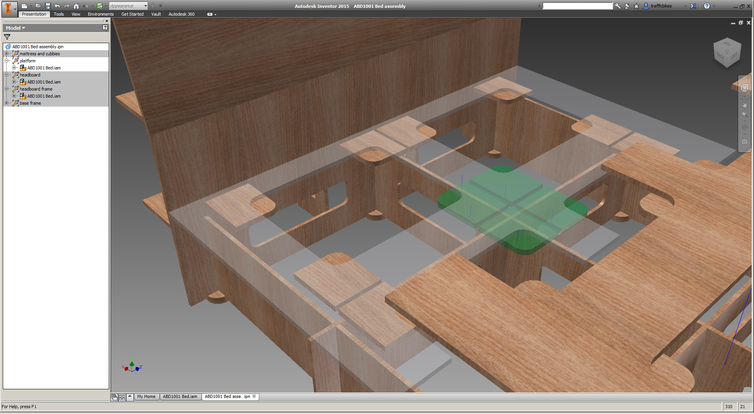Viewport: 754px width, 414px height.
Task: Switch to the ABD1001 Bed.iam document tab
Action: pos(180,397)
